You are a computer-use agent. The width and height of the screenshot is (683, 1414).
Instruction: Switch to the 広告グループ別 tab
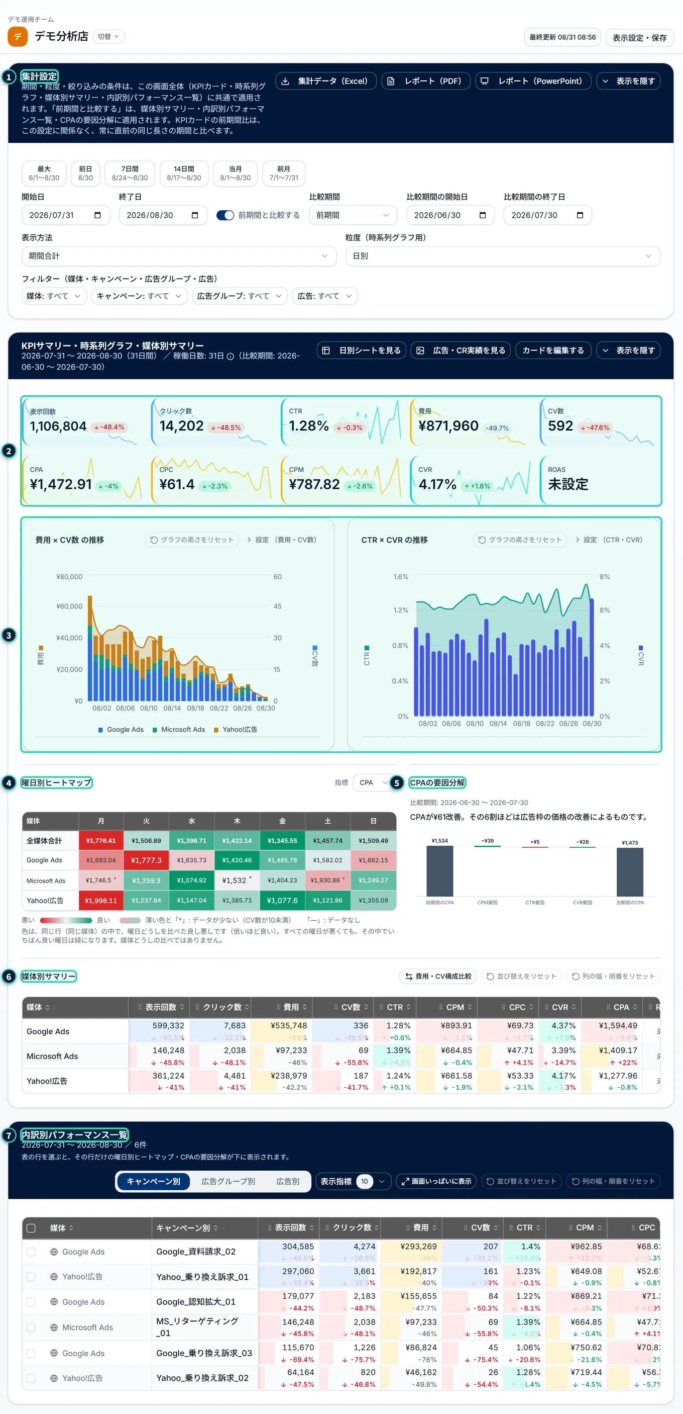click(x=228, y=1181)
